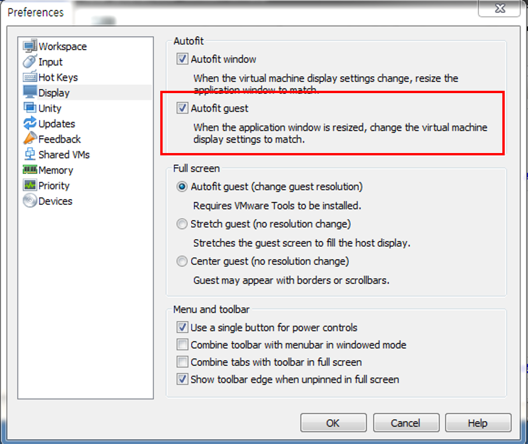
Task: Open Help for preferences
Action: tap(478, 422)
